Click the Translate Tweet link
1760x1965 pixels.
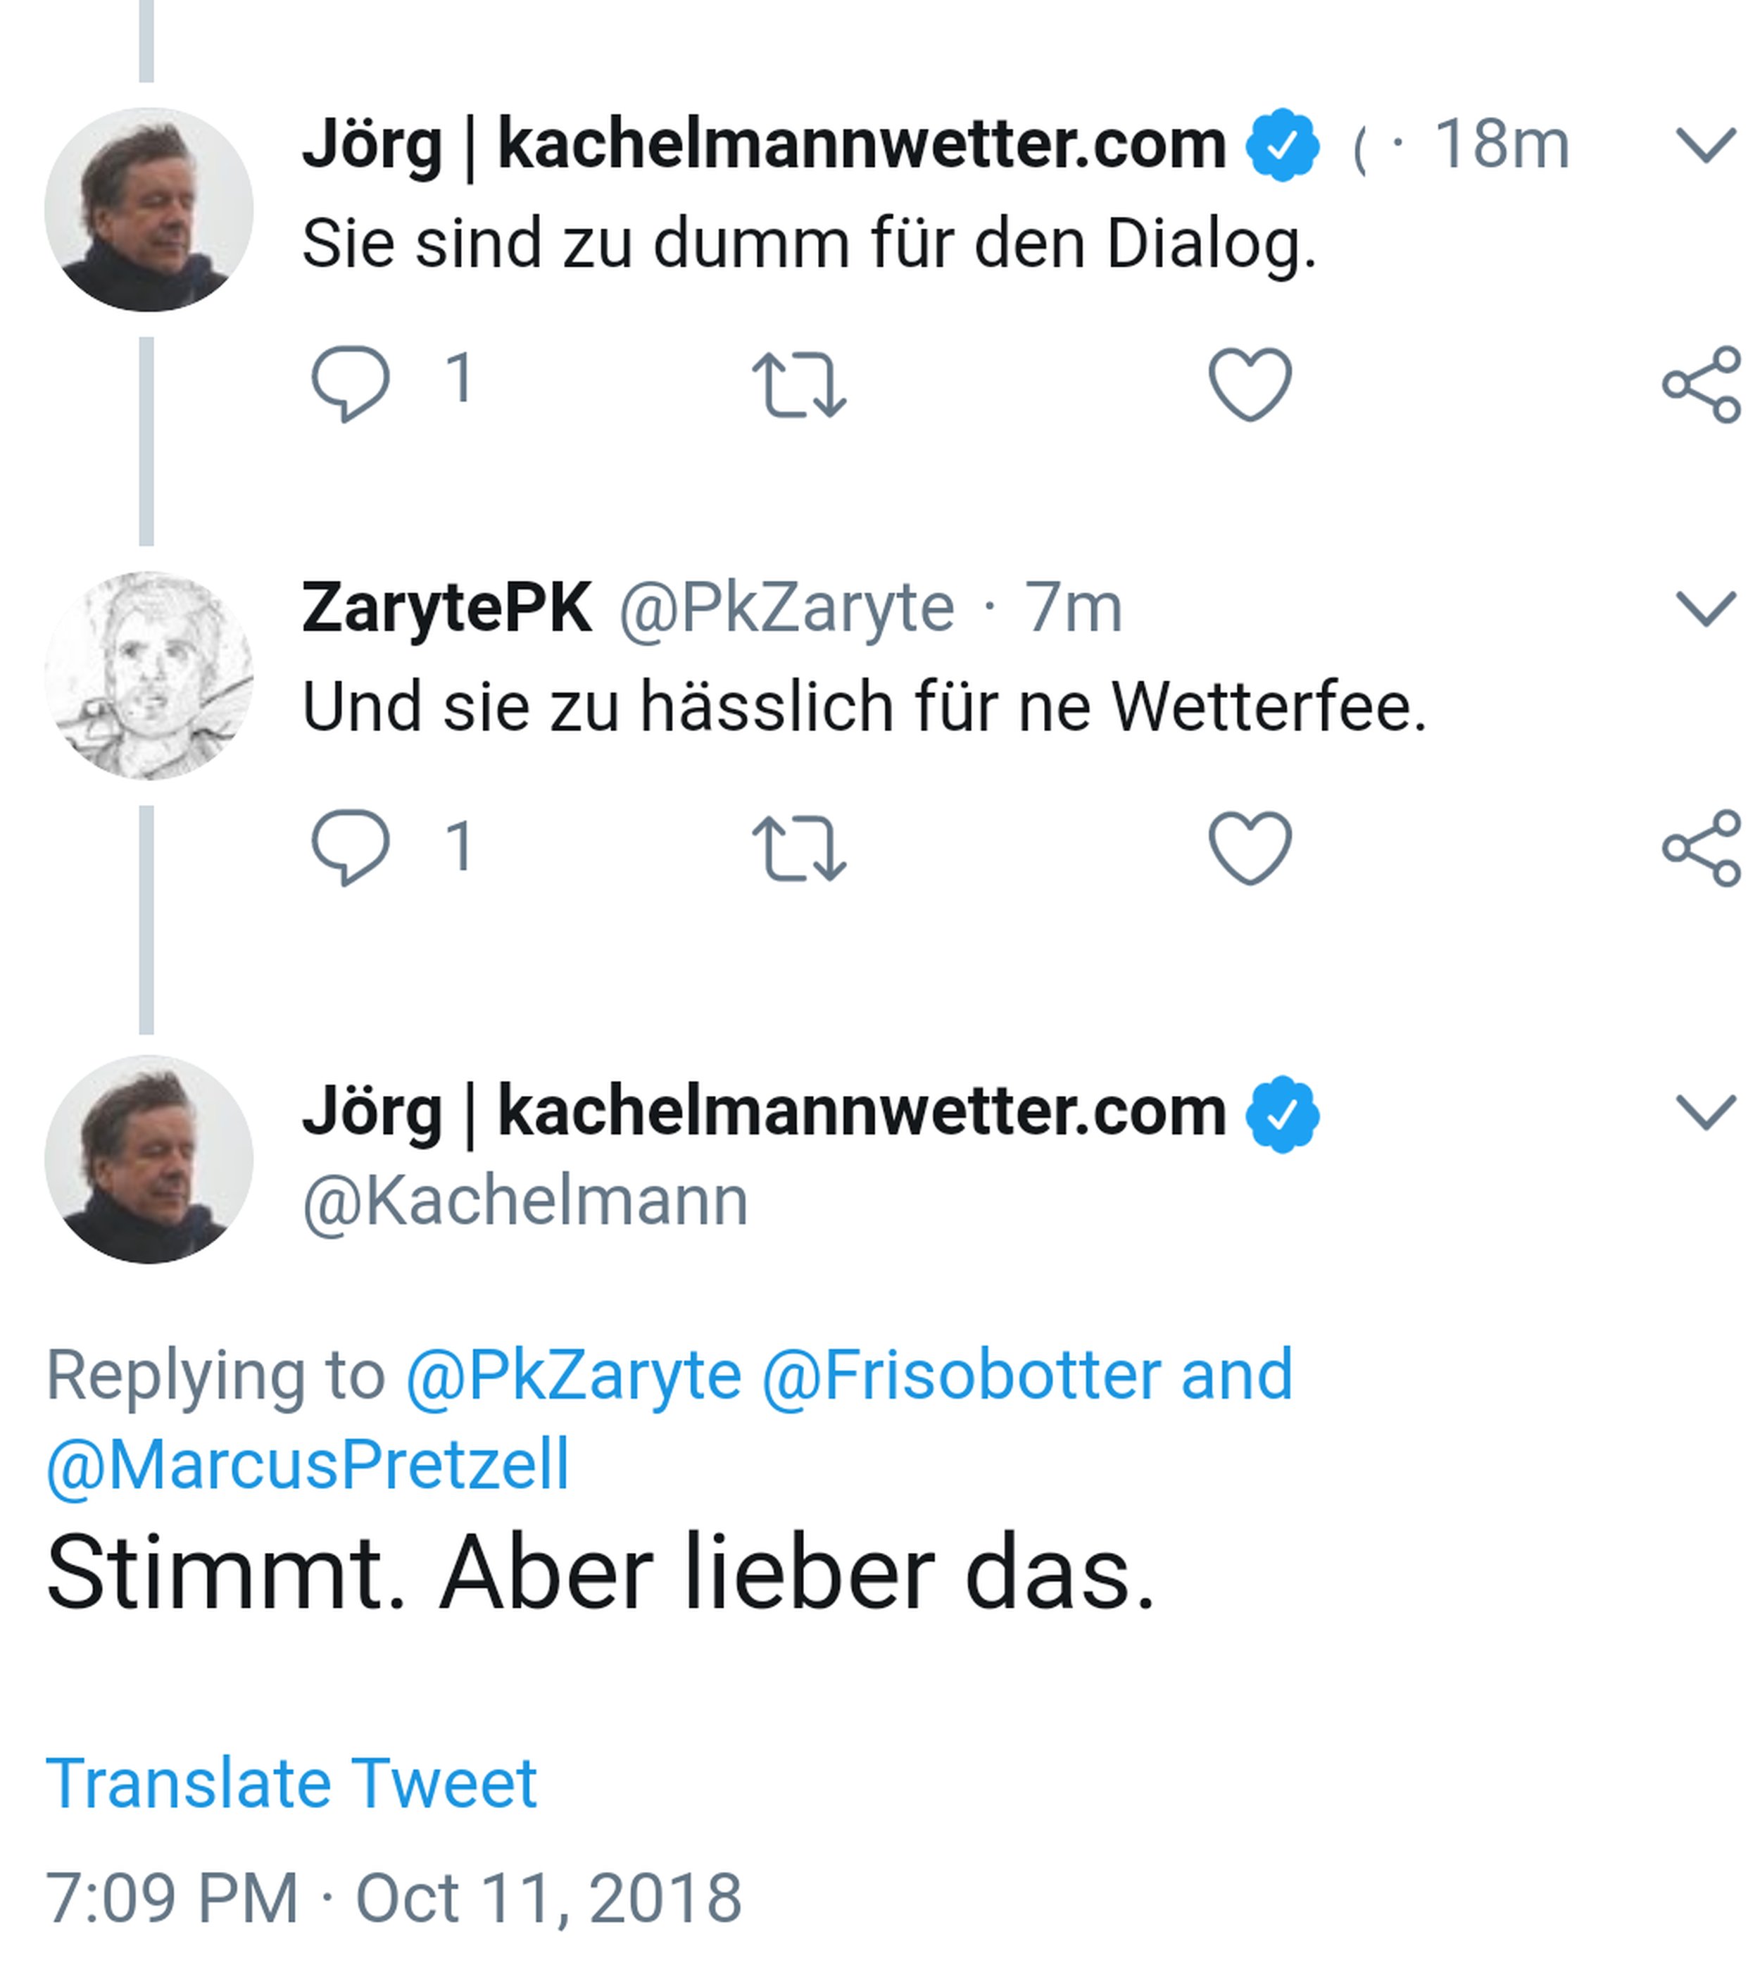(x=291, y=1783)
